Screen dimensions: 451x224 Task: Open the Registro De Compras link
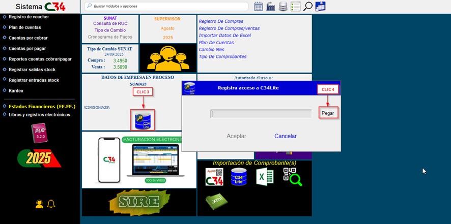point(221,21)
